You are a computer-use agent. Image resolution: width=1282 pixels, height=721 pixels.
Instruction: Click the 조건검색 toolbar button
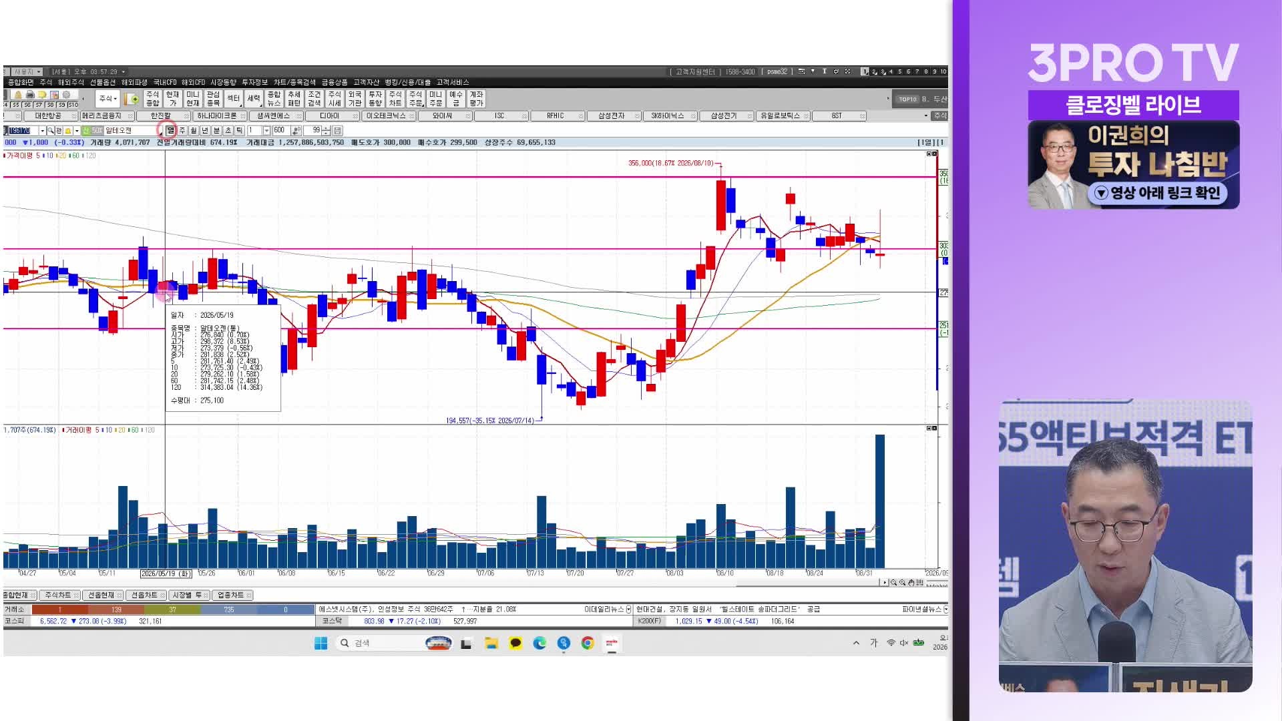(x=314, y=99)
